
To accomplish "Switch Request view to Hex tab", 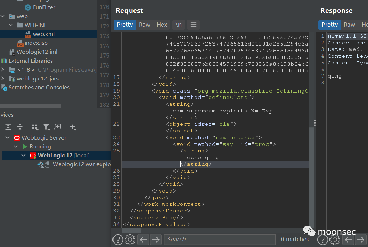I will click(162, 25).
